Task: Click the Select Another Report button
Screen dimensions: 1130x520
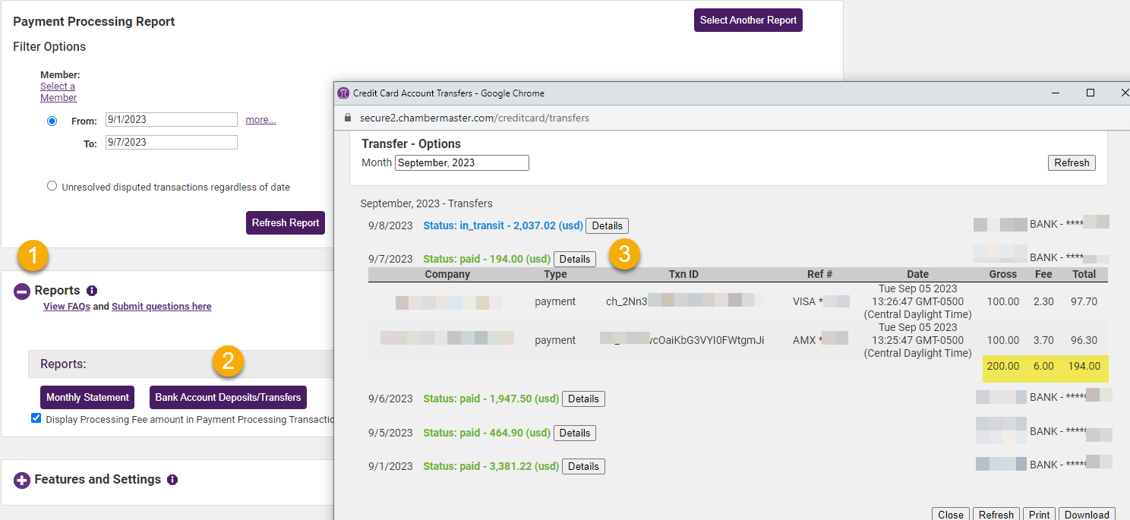Action: click(747, 20)
